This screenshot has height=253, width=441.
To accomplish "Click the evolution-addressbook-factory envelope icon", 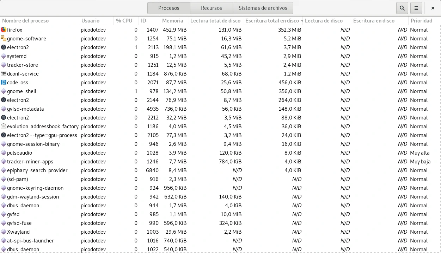I will (x=4, y=126).
